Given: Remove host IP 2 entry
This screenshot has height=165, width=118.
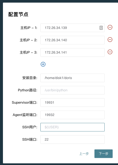Looking at the screenshot, I should point(110,40).
